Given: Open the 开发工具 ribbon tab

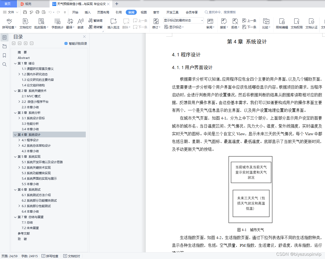Looking at the screenshot, I should tap(172, 12).
